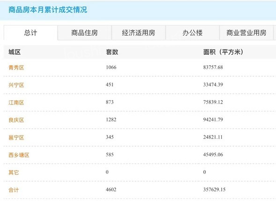Click the 套数 column header
This screenshot has width=276, height=201.
click(x=112, y=52)
